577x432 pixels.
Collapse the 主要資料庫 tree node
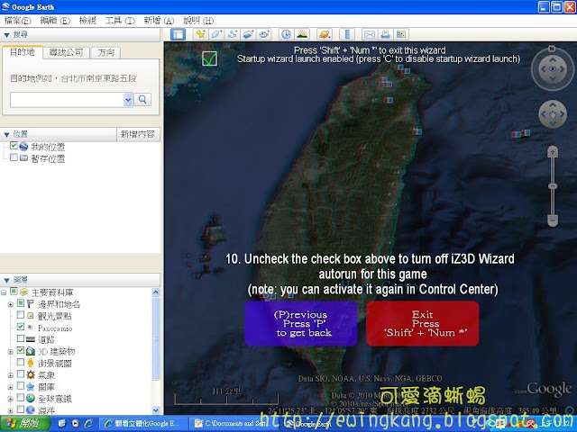point(4,292)
